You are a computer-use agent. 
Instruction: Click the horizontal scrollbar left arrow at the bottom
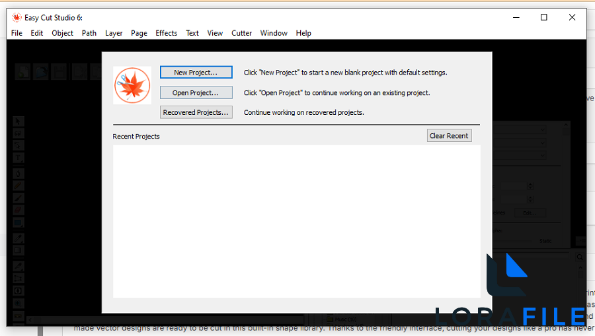[30, 320]
